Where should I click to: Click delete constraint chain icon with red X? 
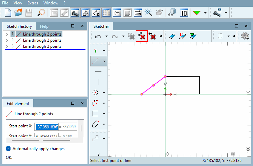point(142,36)
